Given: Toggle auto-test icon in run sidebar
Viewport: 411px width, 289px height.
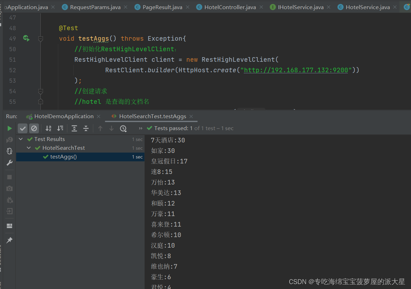Looking at the screenshot, I should 9,151.
